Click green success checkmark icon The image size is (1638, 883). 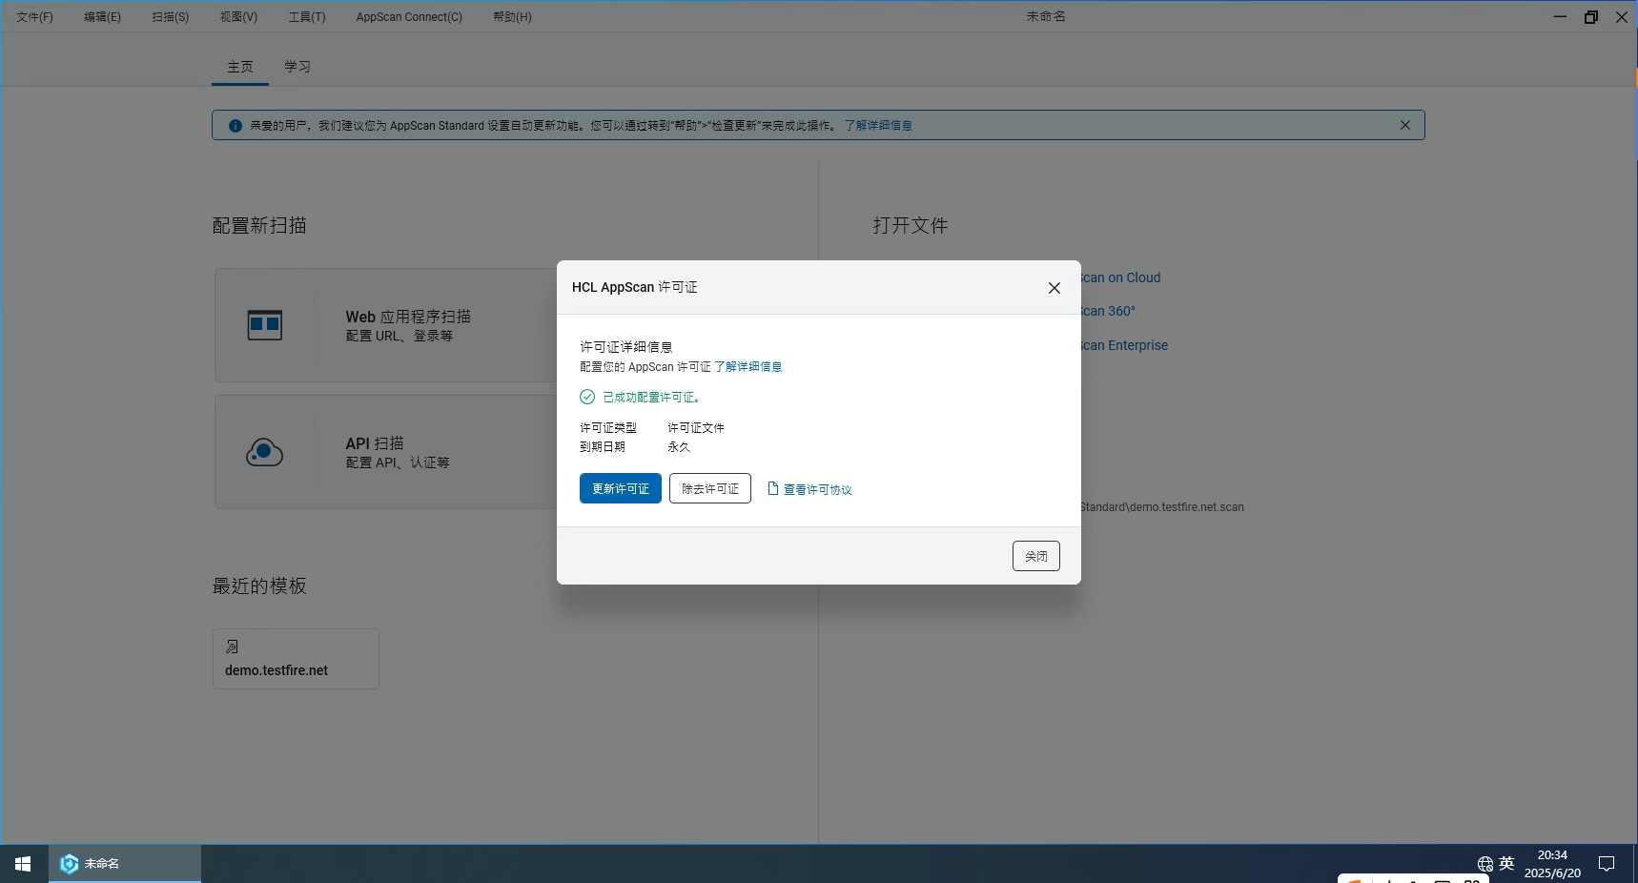(587, 397)
